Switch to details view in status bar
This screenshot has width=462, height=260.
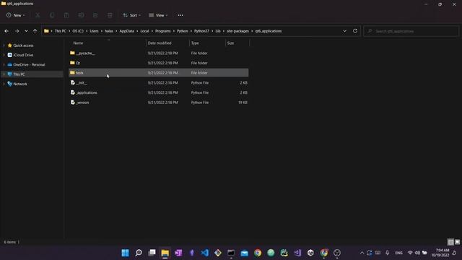coord(450,242)
